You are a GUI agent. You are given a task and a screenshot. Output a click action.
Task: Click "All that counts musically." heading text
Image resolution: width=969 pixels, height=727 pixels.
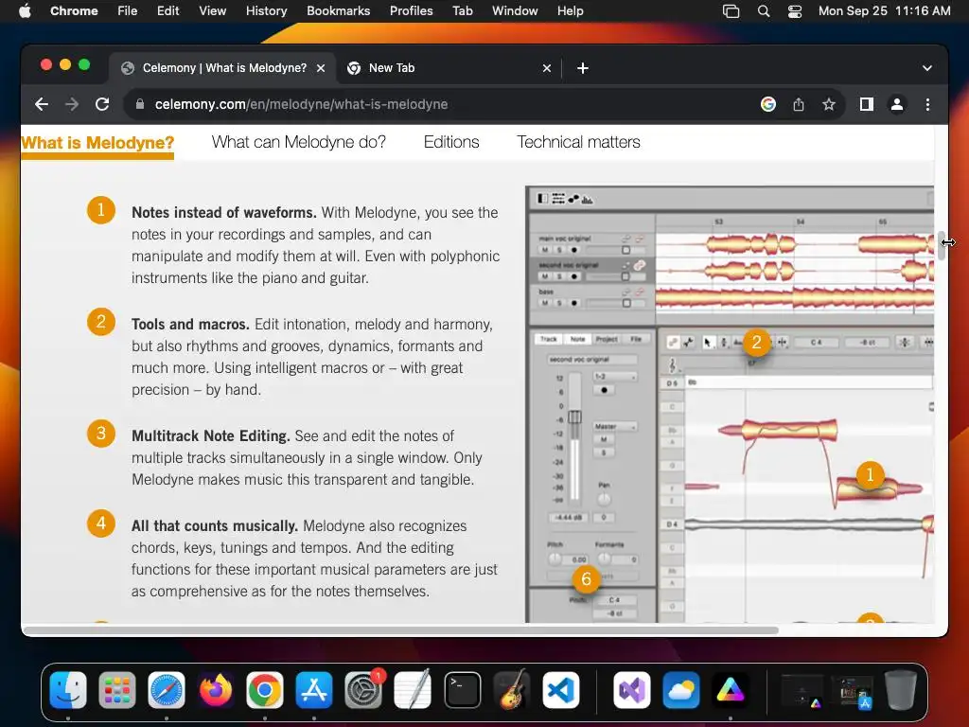[215, 526]
